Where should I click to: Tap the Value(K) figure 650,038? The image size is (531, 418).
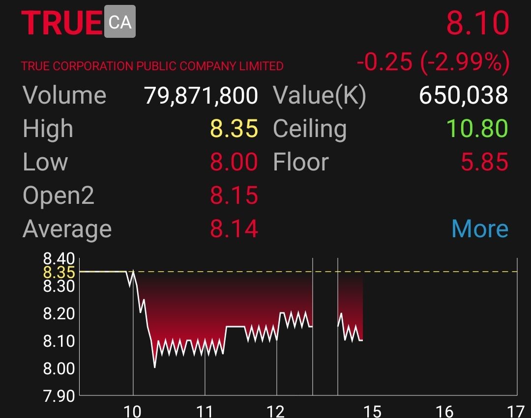point(463,95)
